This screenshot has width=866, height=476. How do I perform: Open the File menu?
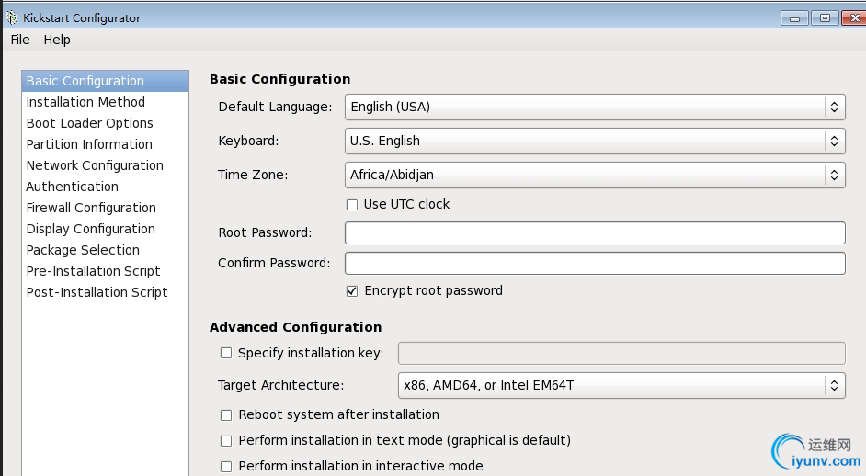click(20, 40)
